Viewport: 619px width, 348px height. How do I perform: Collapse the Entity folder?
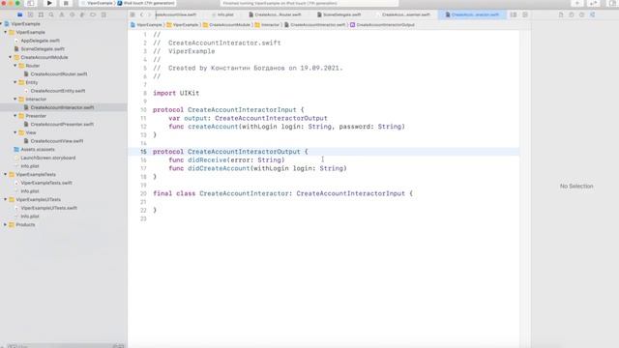coord(15,82)
